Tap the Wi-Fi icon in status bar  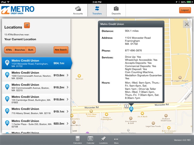pyautogui.click(x=8, y=2)
